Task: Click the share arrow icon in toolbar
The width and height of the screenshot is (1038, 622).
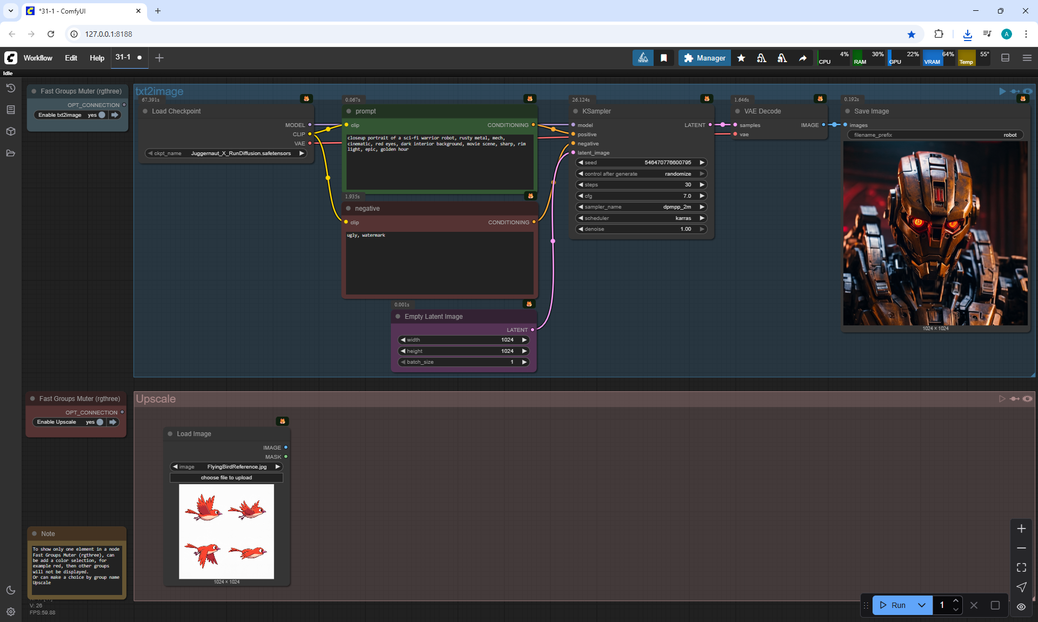Action: click(803, 58)
